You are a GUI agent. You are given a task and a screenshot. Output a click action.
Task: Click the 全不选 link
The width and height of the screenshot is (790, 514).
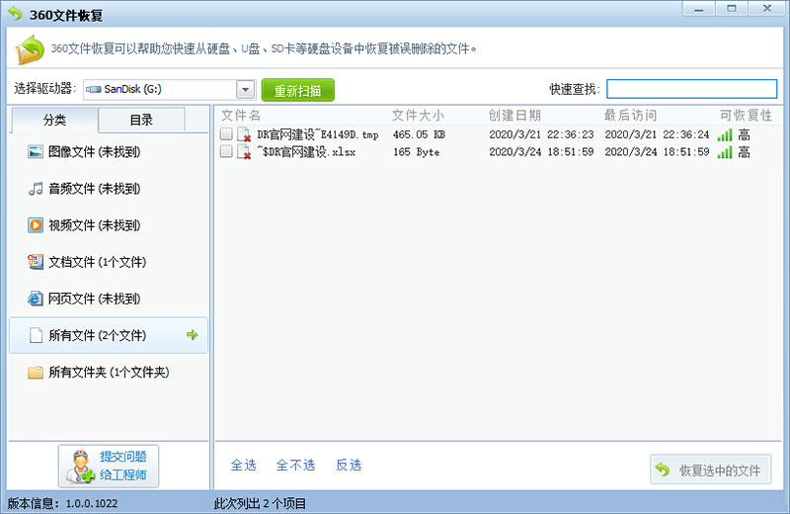click(x=295, y=465)
